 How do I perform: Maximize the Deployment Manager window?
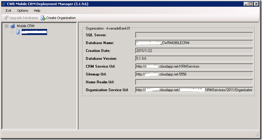click(x=251, y=4)
